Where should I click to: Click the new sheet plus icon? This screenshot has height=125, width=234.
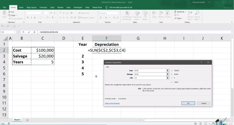27,120
